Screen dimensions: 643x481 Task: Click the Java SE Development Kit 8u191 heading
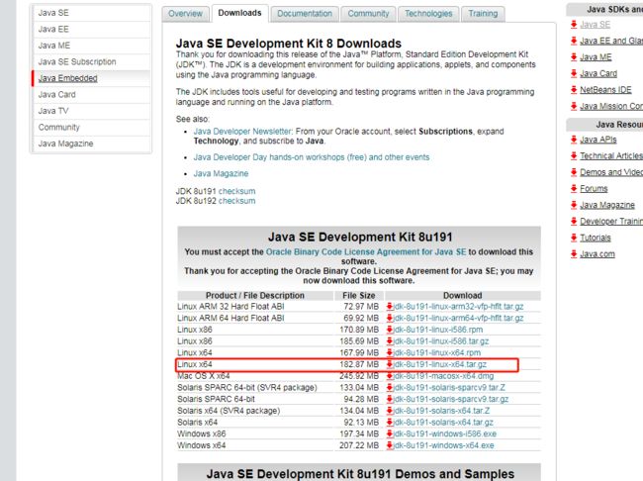[360, 238]
